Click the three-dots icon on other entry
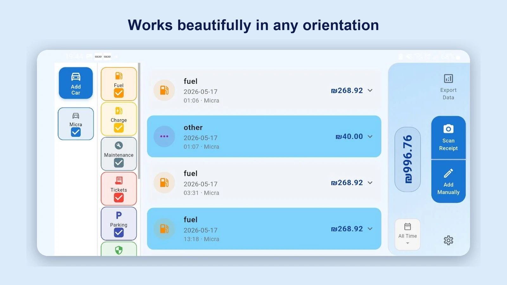This screenshot has width=507, height=285. tap(164, 136)
